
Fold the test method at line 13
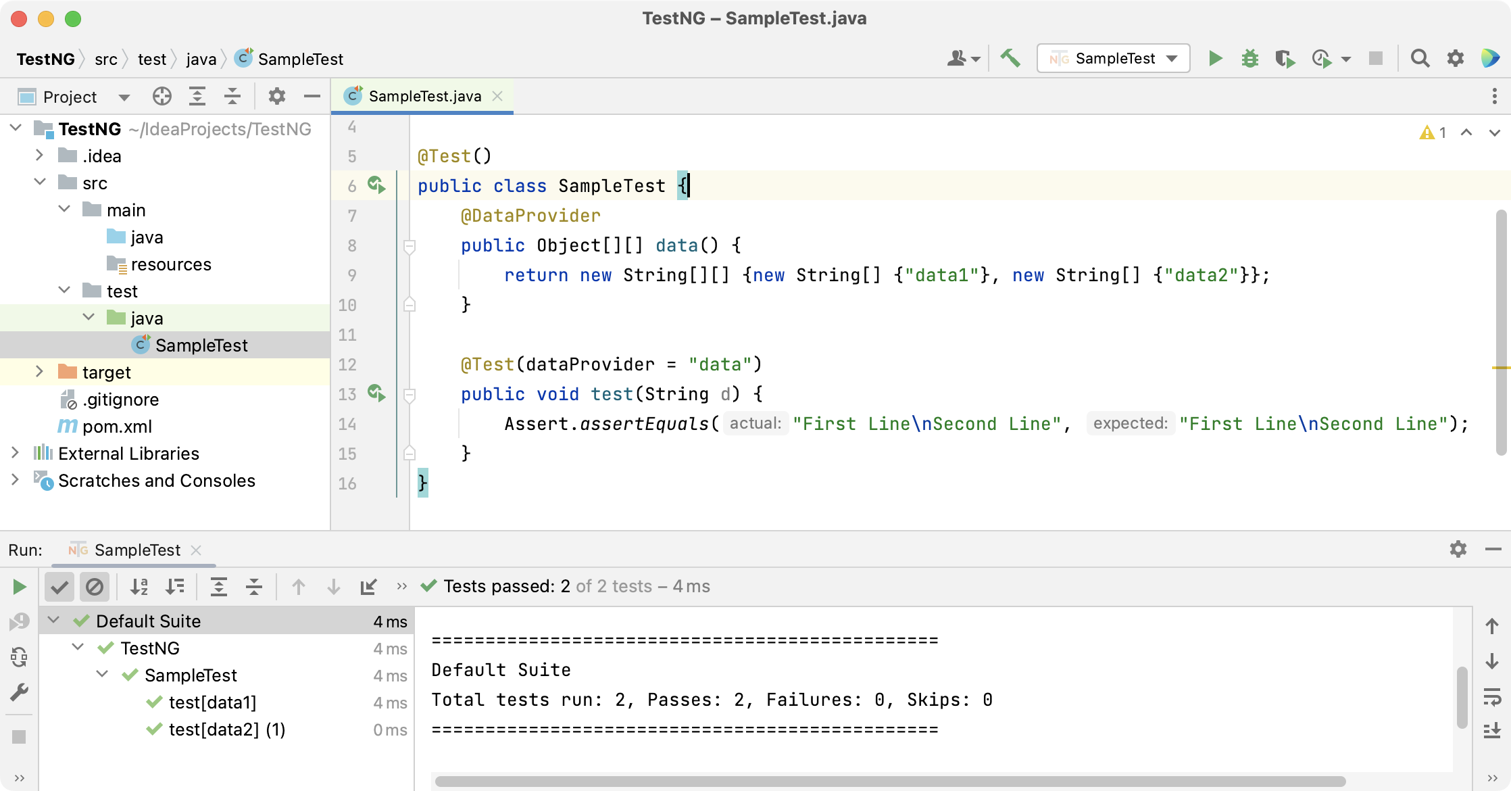click(410, 395)
